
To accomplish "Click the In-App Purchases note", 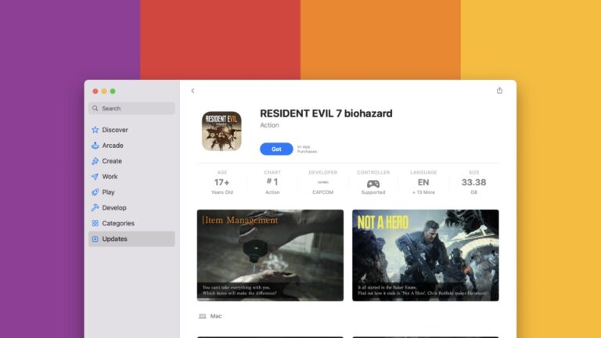I will pyautogui.click(x=307, y=149).
